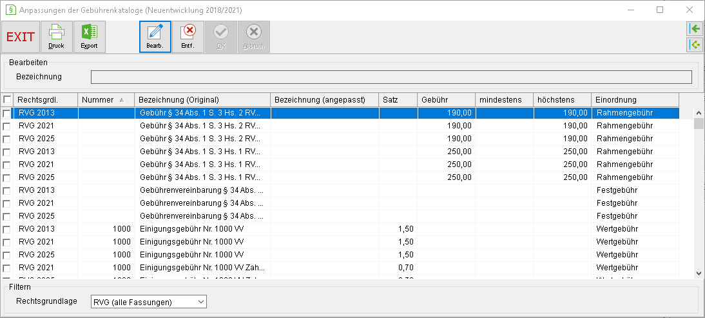Check RVG 2025 row with Gebühr 190,00
Screen dimensions: 705x318
[x=6, y=139]
